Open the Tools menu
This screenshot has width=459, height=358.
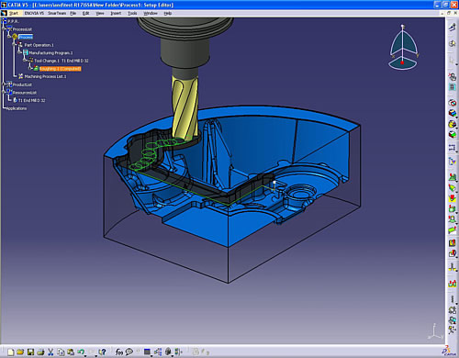click(x=132, y=13)
